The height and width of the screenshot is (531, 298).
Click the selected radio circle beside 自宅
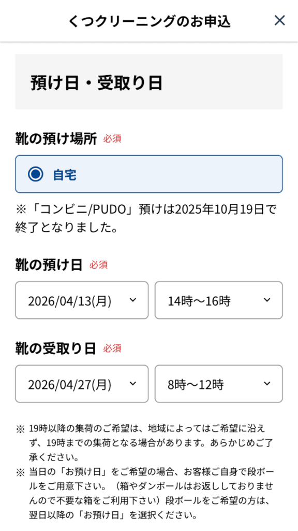click(35, 175)
